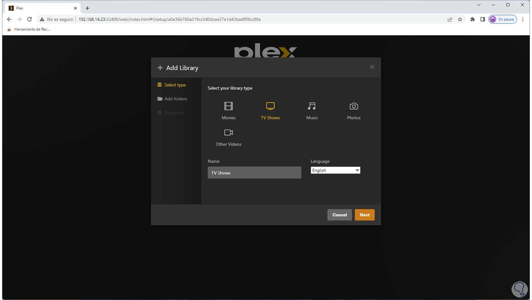Viewport: 532px width, 300px height.
Task: Switch to the Plex browser tab
Action: pyautogui.click(x=42, y=8)
